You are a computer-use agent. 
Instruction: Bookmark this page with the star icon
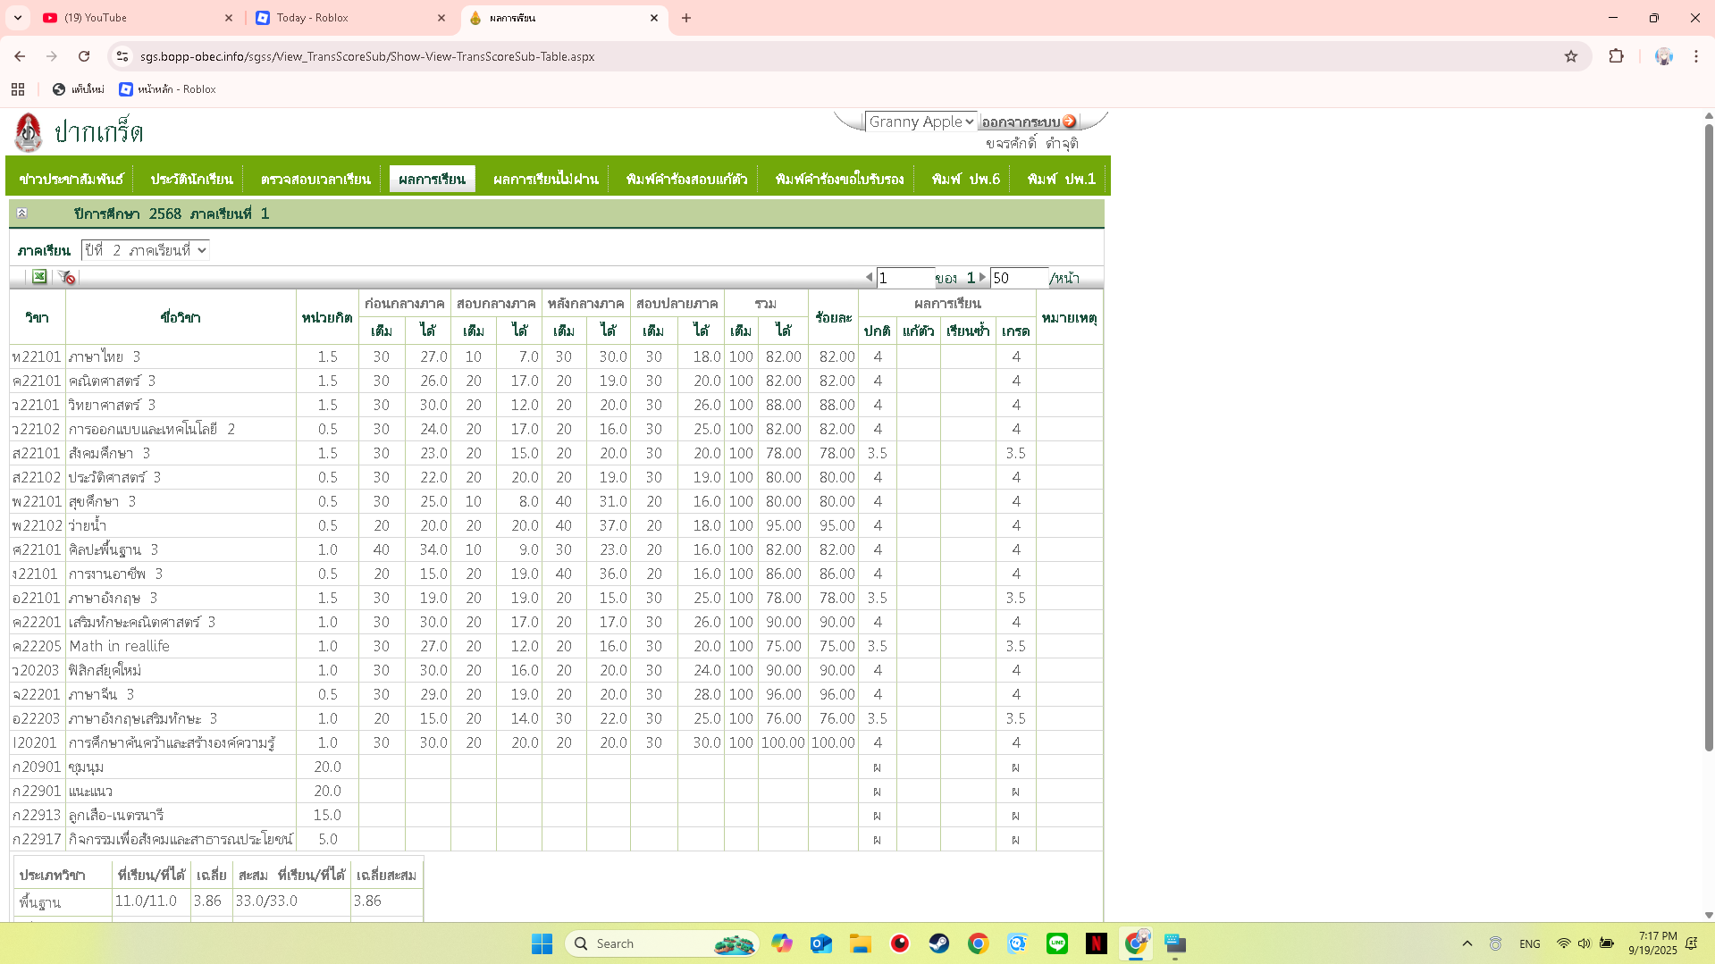pyautogui.click(x=1571, y=56)
